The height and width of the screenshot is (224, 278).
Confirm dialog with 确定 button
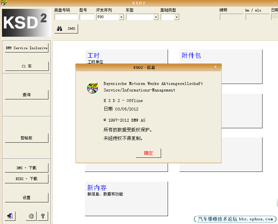[x=149, y=153]
